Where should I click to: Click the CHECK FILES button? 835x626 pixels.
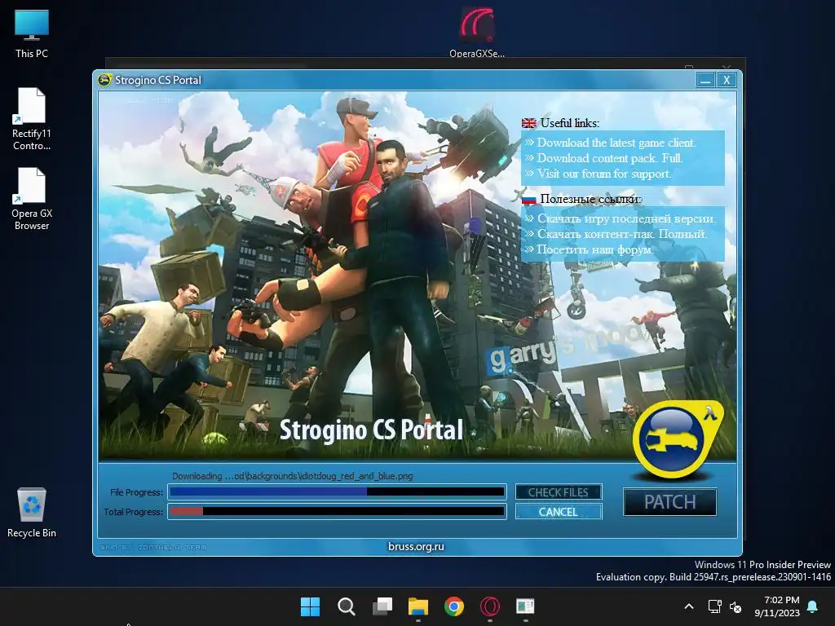click(x=558, y=492)
